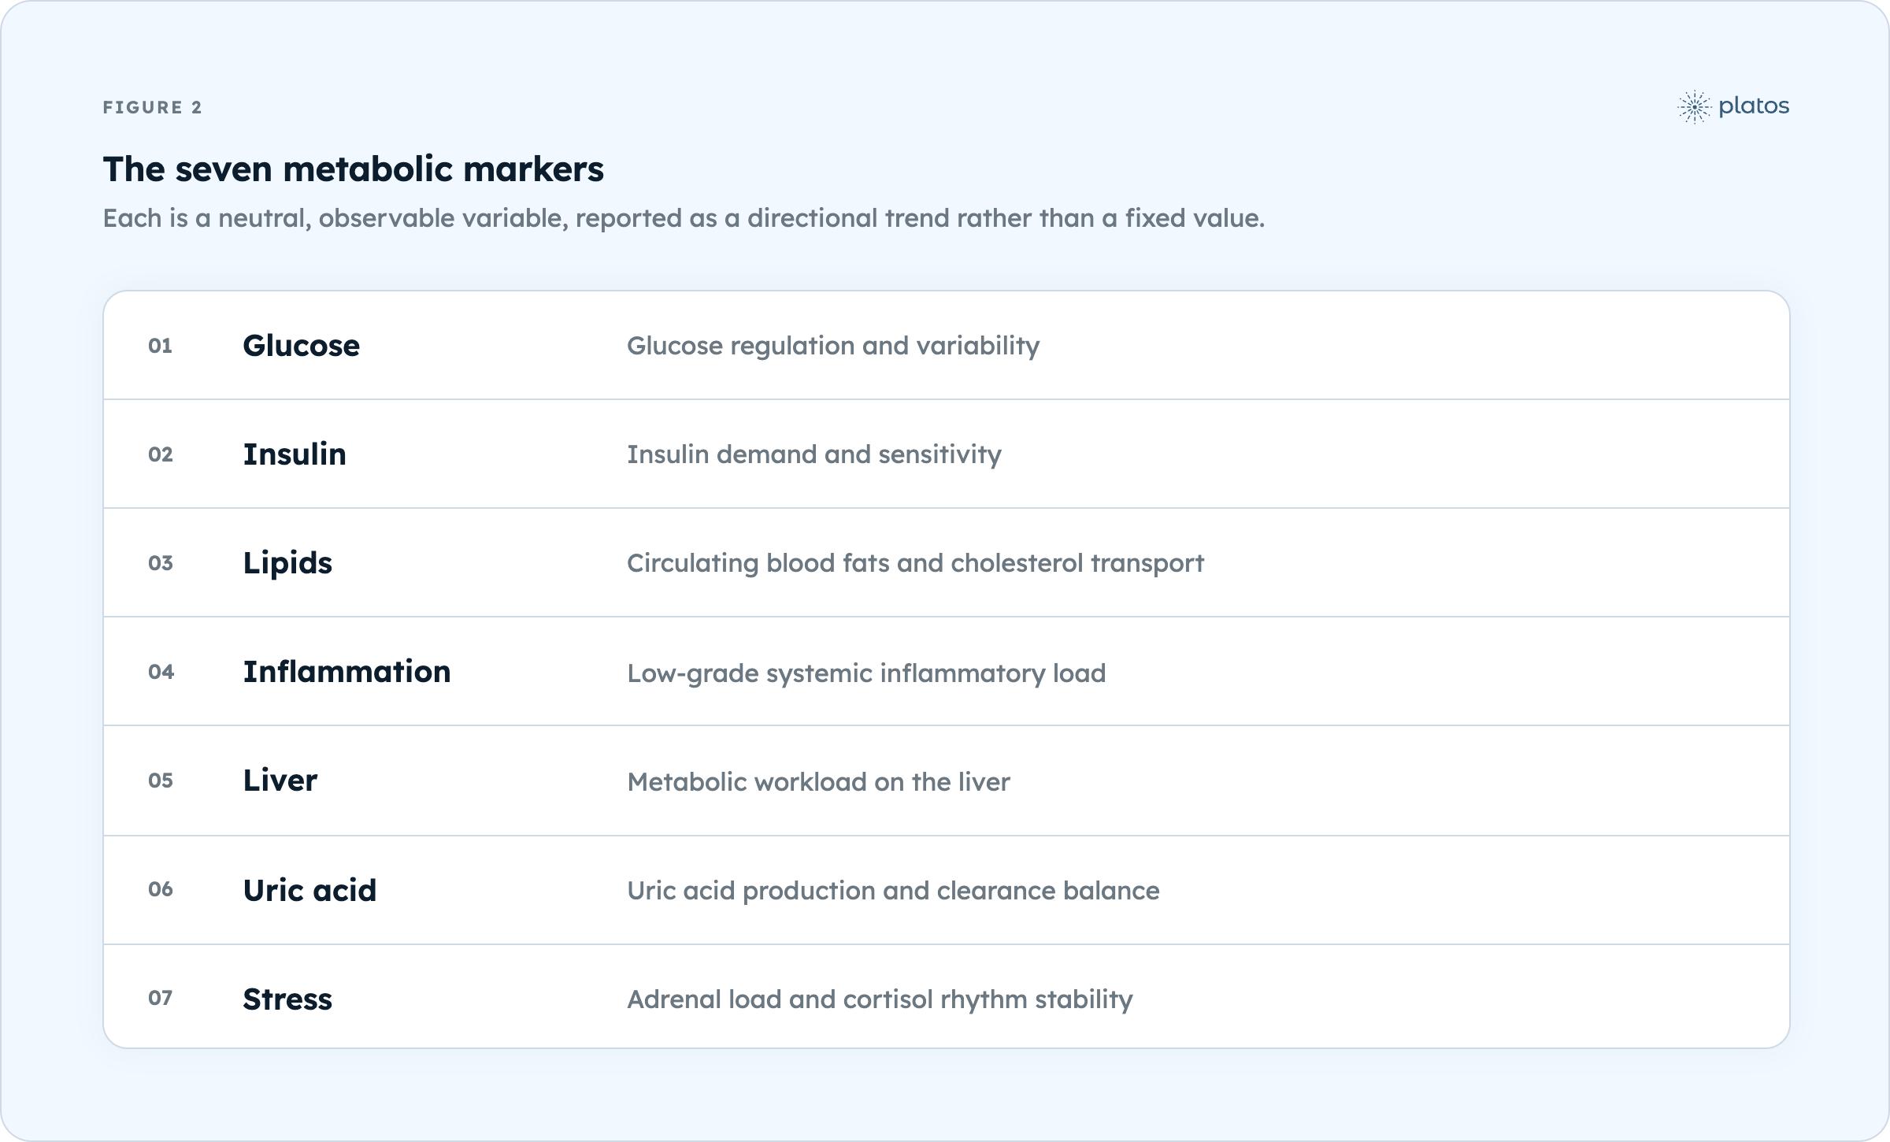Click 'Glucose regulation and variability' description

coord(833,347)
